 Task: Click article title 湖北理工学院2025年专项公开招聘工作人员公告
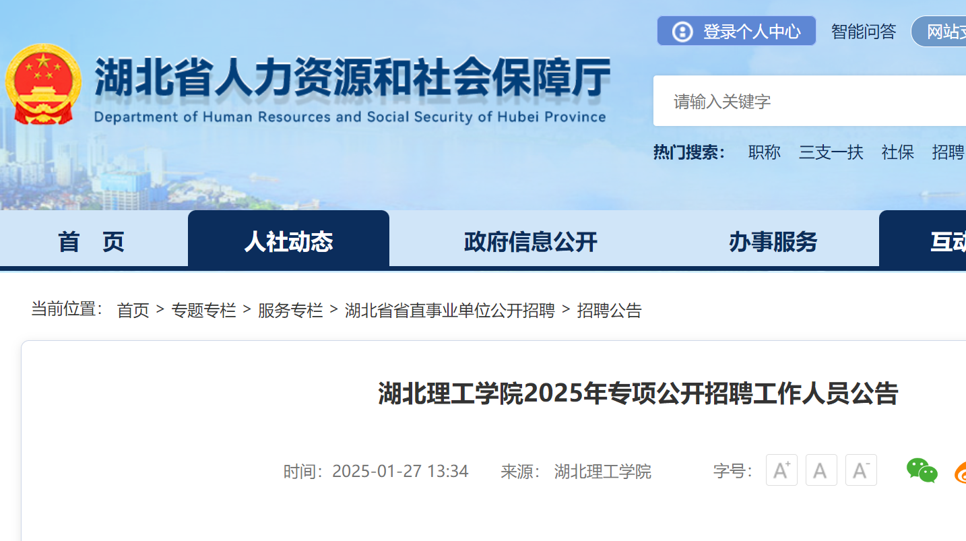[638, 393]
